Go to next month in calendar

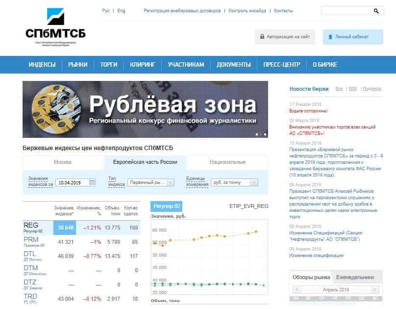[376, 290]
